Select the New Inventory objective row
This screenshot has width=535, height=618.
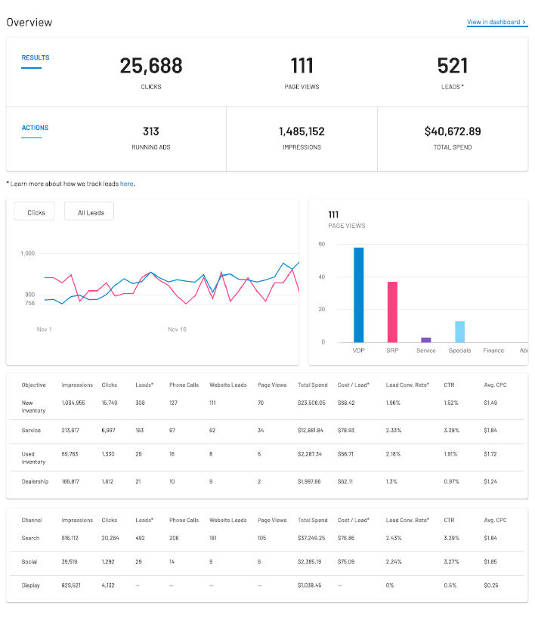point(34,406)
